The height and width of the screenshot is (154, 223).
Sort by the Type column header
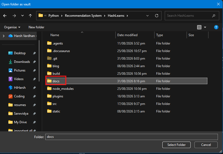click(x=160, y=35)
